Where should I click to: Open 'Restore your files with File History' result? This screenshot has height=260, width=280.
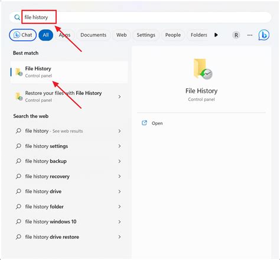coord(69,97)
